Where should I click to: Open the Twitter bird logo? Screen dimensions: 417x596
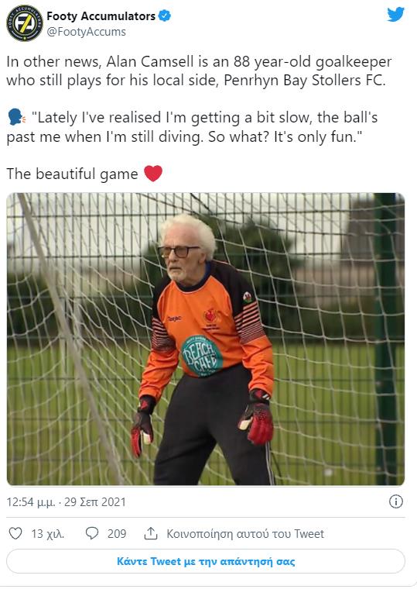pos(395,15)
